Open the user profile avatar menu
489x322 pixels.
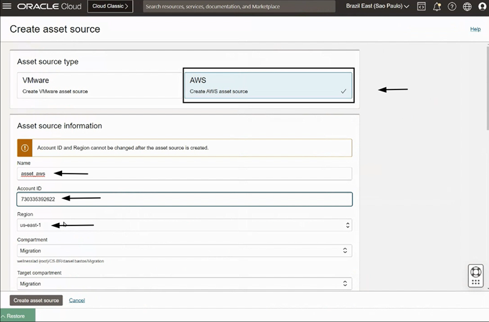481,7
